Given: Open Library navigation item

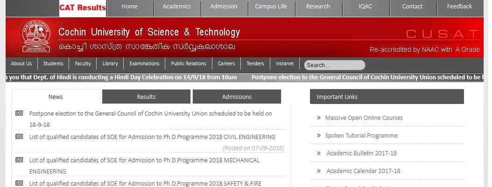Looking at the screenshot, I should (x=110, y=63).
